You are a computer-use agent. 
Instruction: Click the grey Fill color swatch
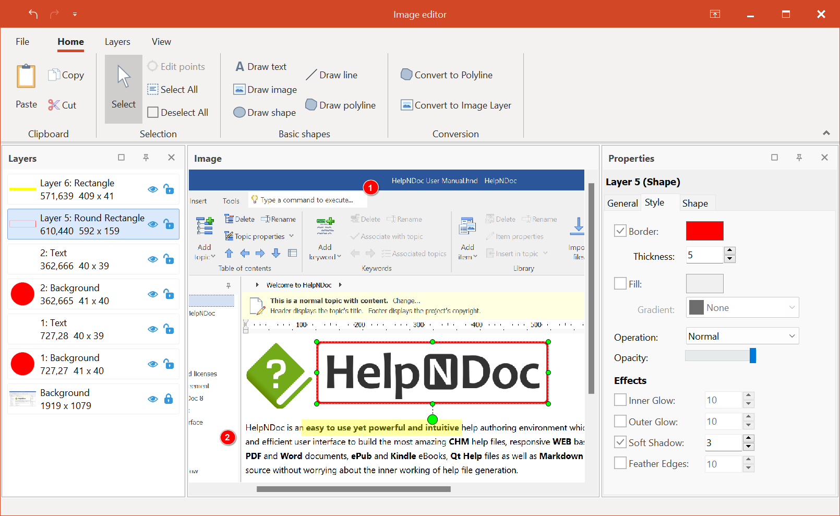[x=704, y=283]
